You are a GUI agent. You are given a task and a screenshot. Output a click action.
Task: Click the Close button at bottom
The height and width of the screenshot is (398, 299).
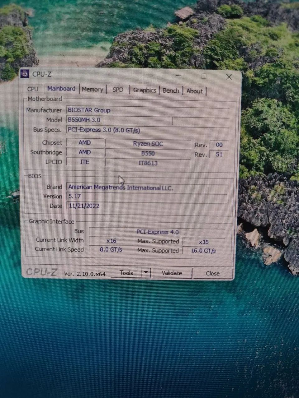tap(213, 273)
